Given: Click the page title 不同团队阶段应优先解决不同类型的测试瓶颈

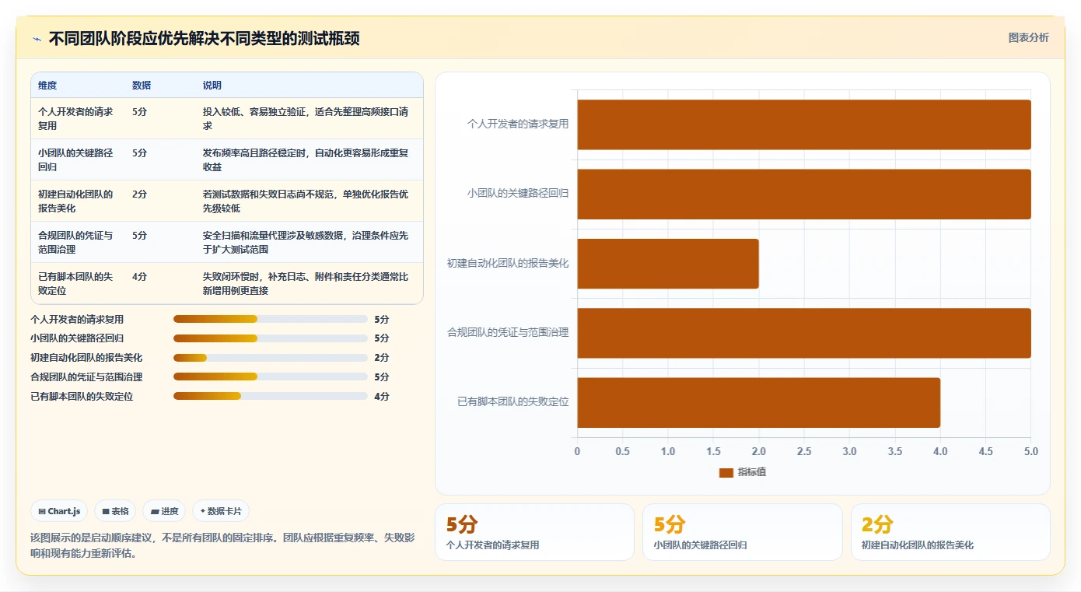Looking at the screenshot, I should pos(204,39).
